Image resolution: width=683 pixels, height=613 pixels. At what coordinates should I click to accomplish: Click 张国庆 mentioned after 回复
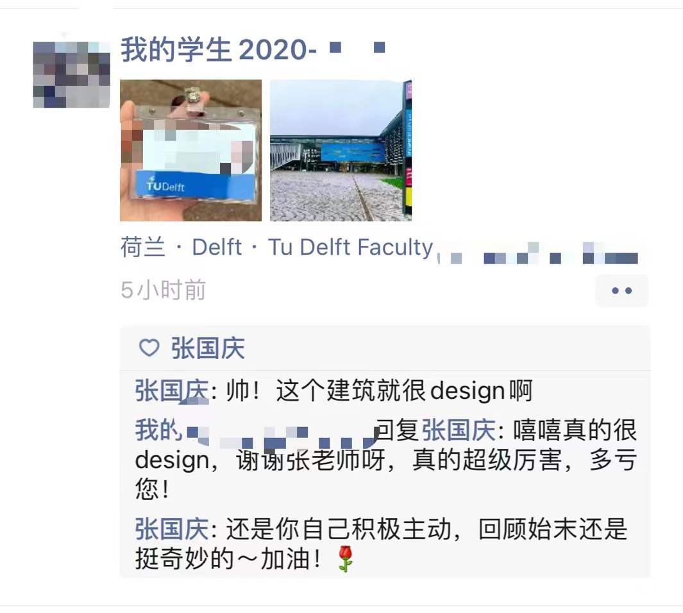coord(459,430)
